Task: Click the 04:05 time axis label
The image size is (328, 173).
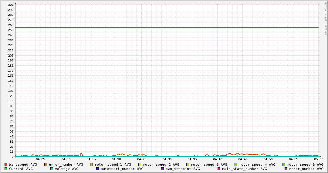Action: point(40,159)
